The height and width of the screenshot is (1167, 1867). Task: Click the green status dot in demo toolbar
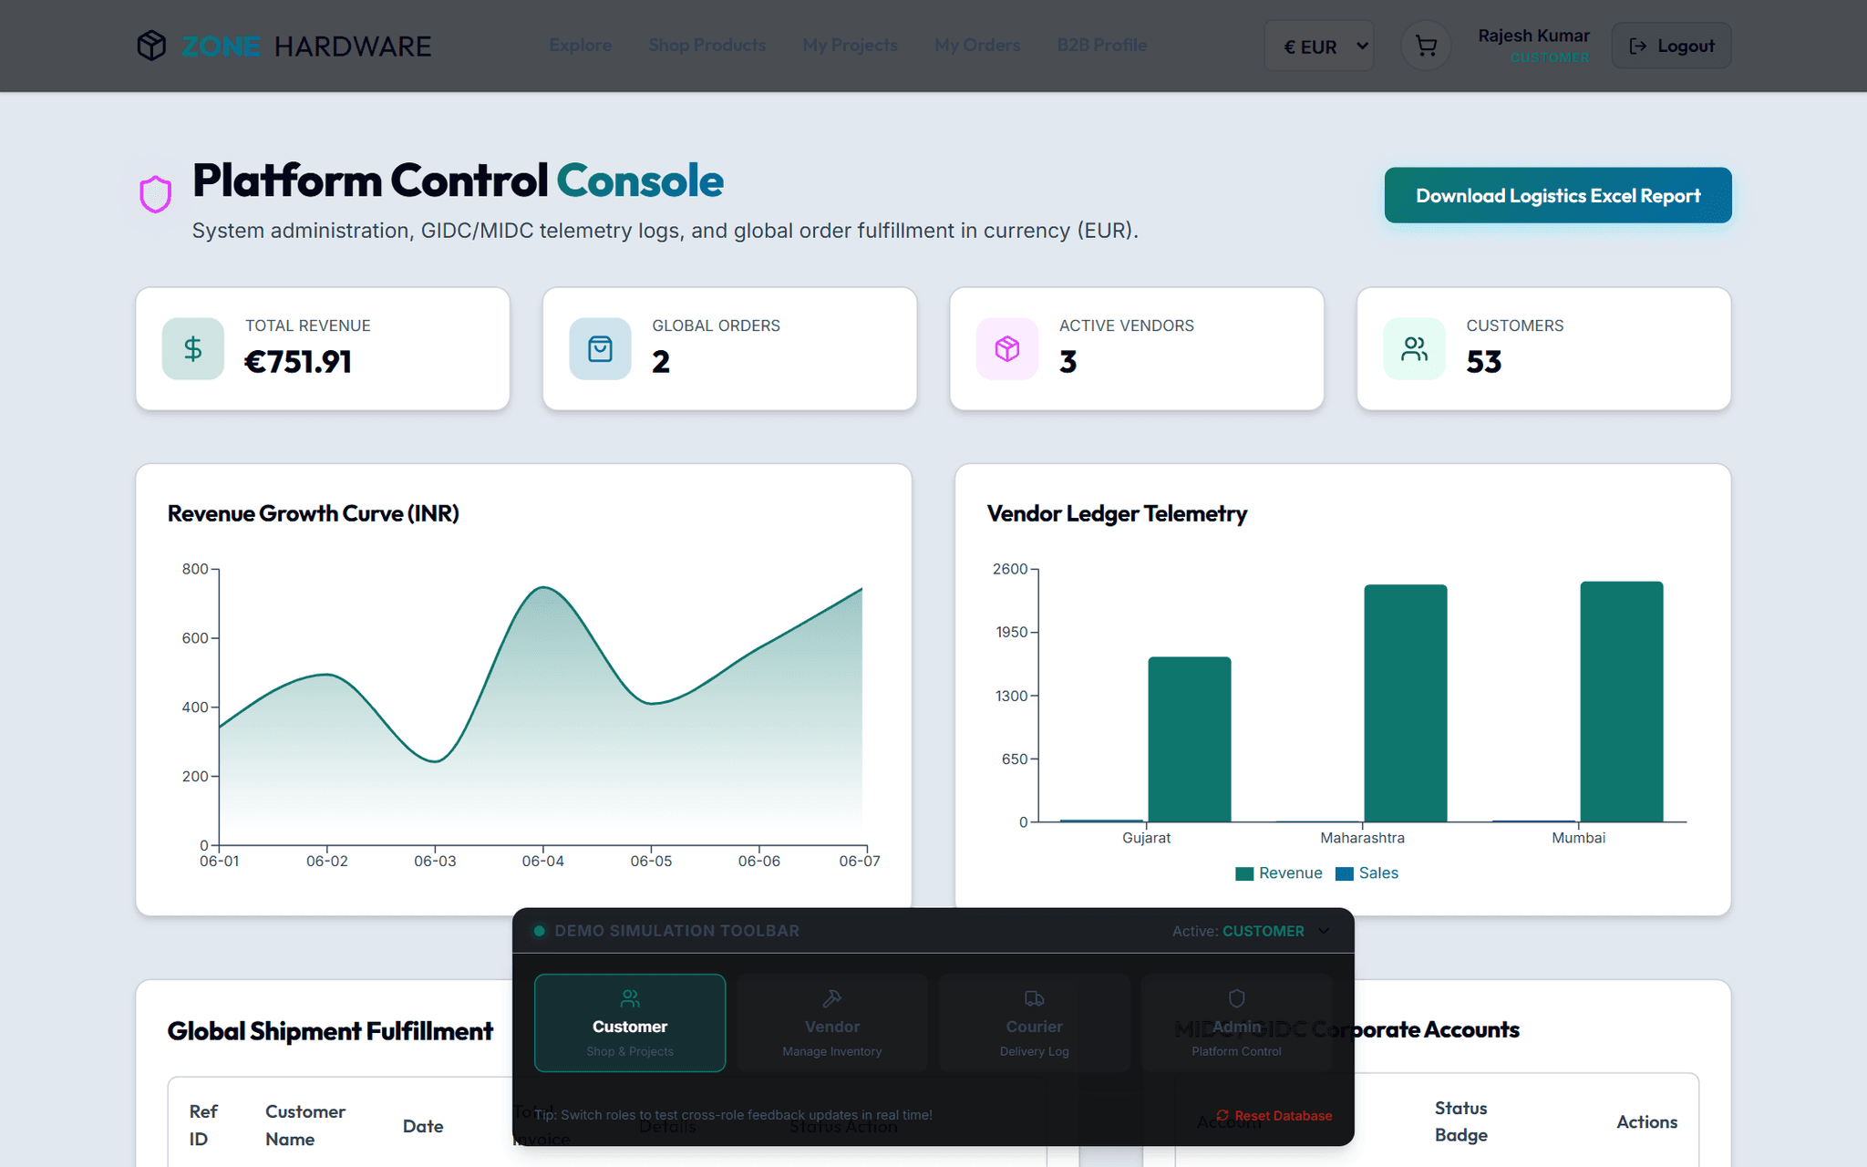point(540,931)
